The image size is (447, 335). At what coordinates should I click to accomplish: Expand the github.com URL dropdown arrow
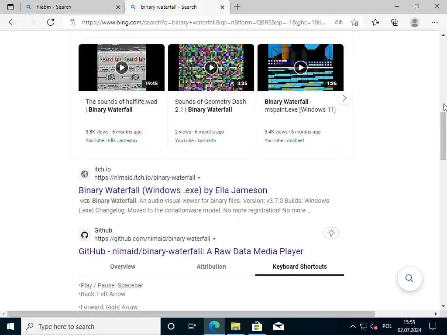214,239
